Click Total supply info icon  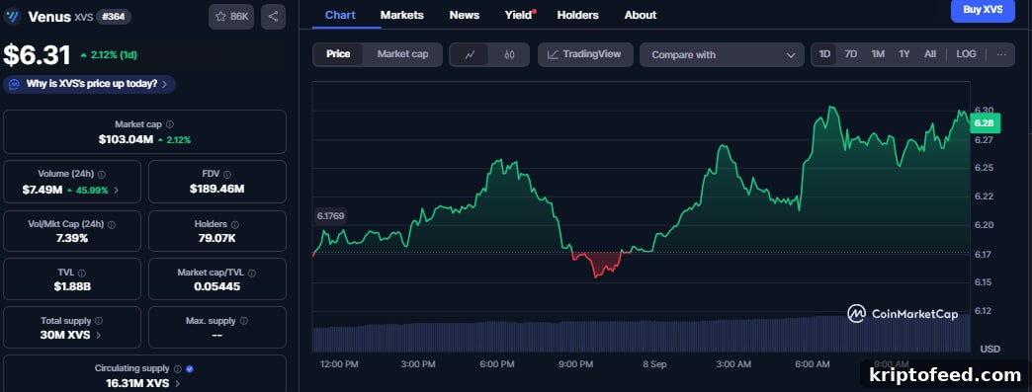tap(99, 321)
